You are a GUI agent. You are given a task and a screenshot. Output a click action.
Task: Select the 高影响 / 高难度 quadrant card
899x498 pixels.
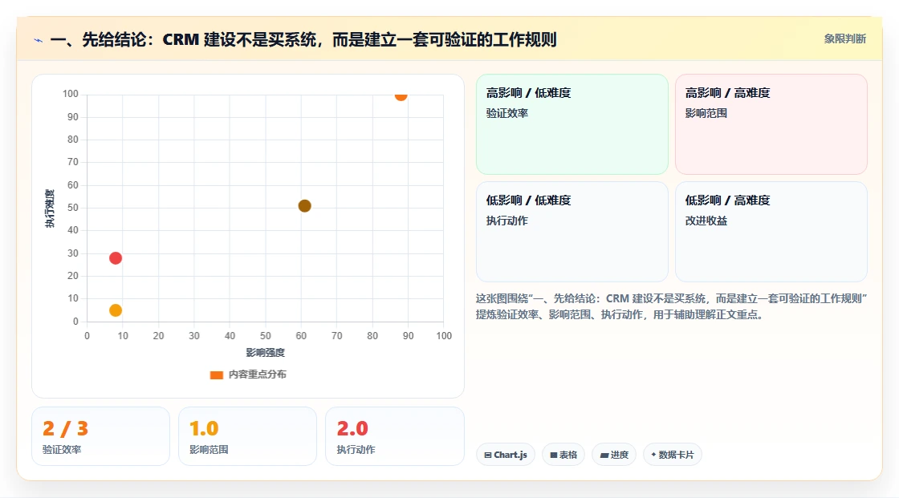[x=771, y=123]
